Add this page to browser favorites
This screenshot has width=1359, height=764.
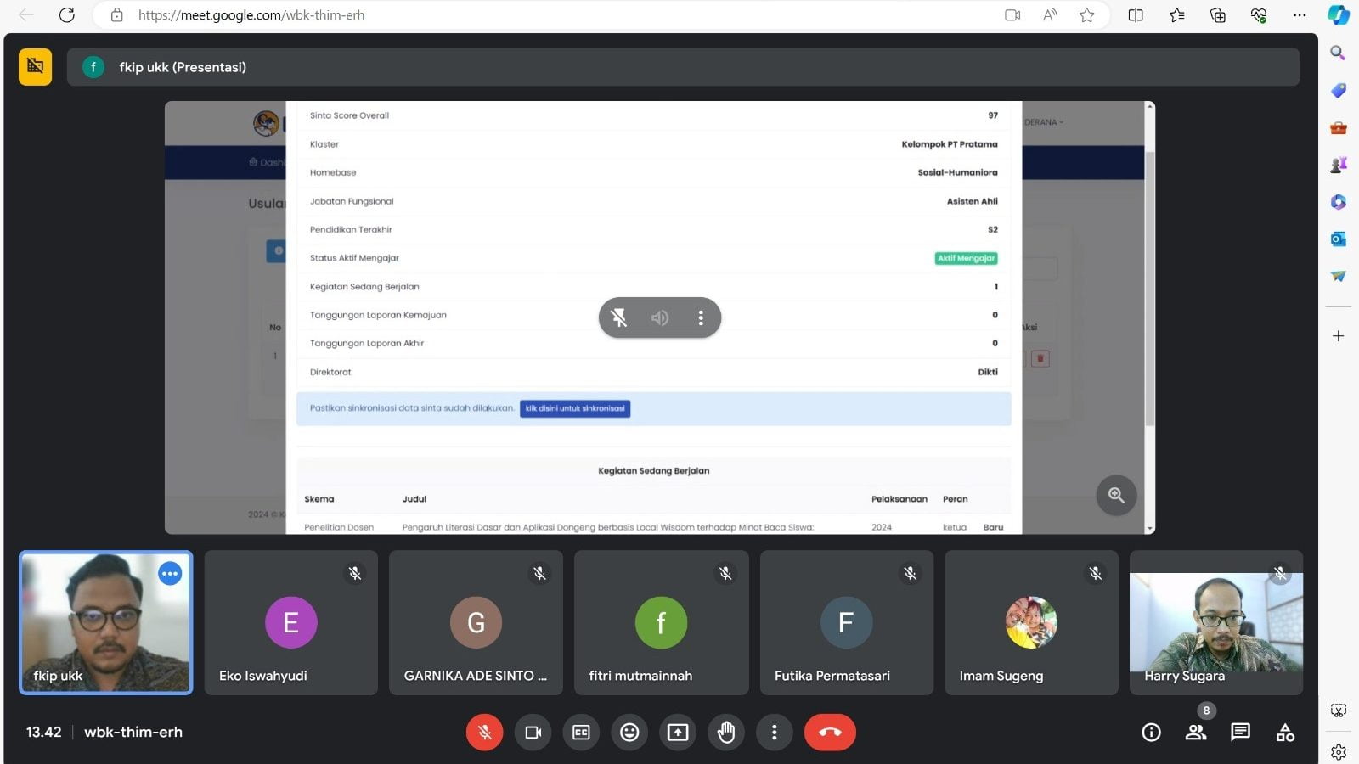[x=1086, y=15]
